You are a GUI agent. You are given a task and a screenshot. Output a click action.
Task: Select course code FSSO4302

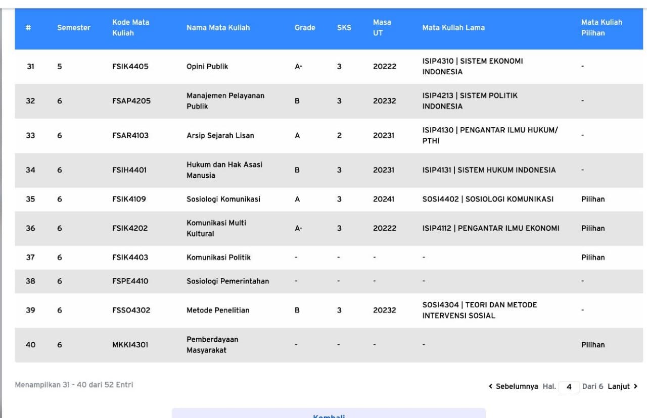coord(131,310)
